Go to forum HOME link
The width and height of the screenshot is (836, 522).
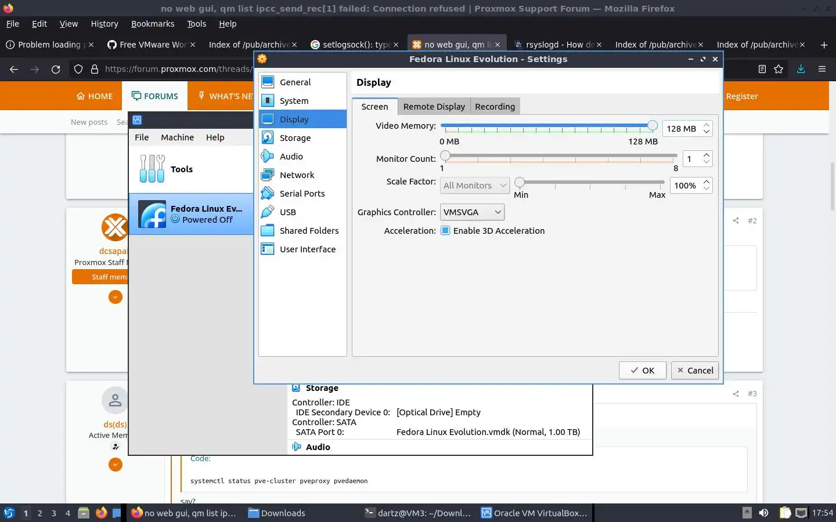pos(95,96)
